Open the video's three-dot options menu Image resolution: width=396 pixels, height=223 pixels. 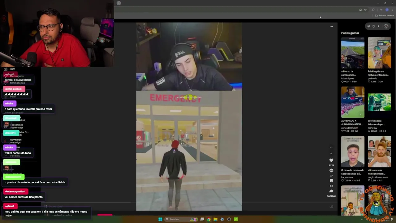[331, 27]
